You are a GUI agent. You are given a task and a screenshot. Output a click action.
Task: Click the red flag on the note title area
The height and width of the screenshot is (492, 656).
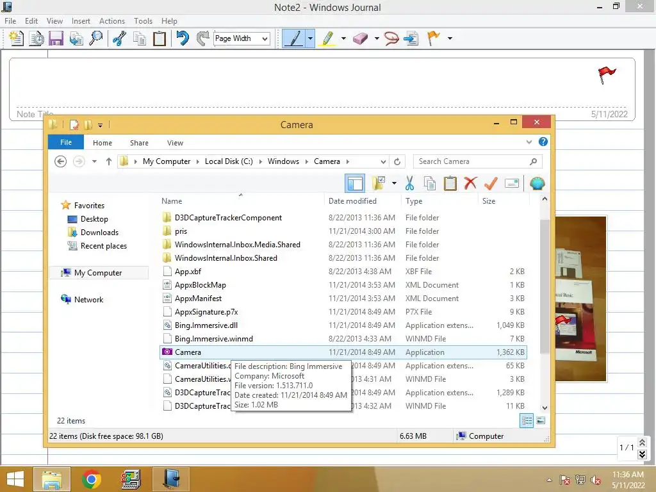tap(607, 75)
